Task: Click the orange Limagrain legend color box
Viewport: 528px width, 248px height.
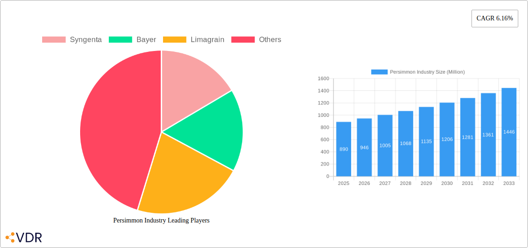Action: [x=175, y=40]
